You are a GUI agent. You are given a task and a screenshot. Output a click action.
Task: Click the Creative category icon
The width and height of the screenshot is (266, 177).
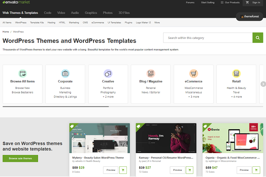[x=108, y=73]
